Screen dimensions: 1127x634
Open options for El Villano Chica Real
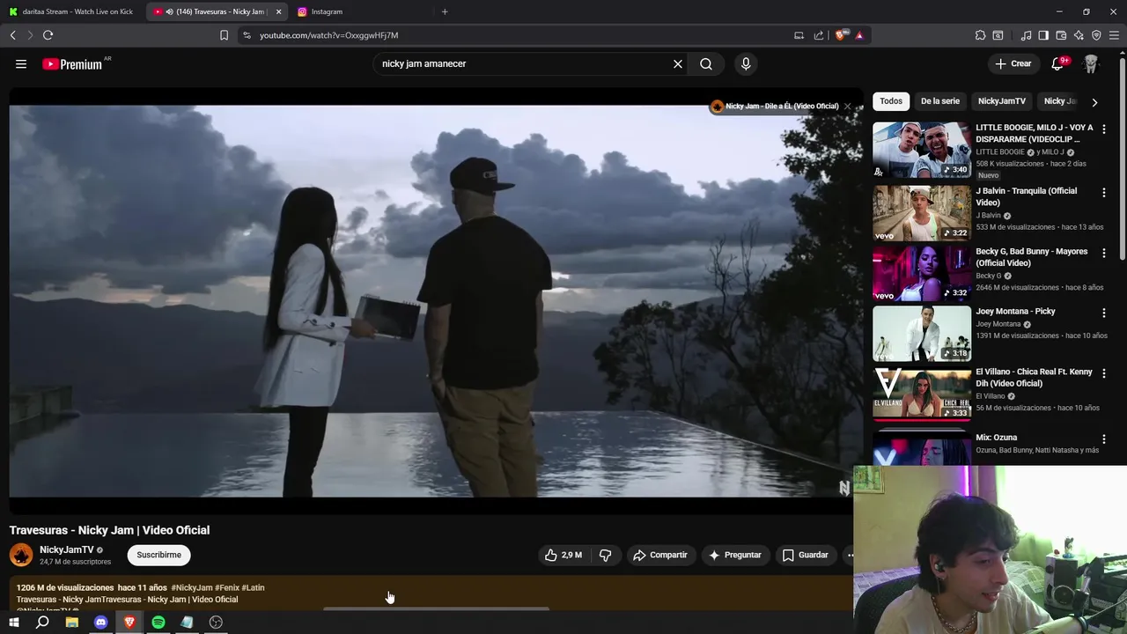click(x=1104, y=373)
